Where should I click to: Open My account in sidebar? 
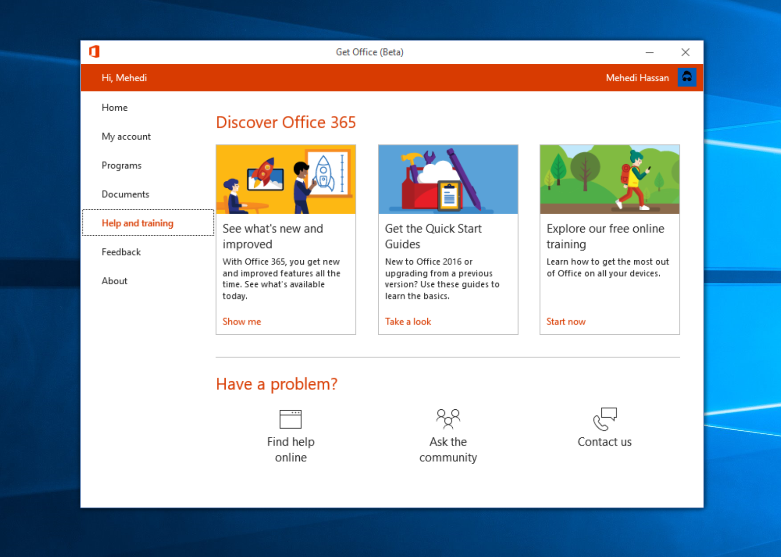126,137
